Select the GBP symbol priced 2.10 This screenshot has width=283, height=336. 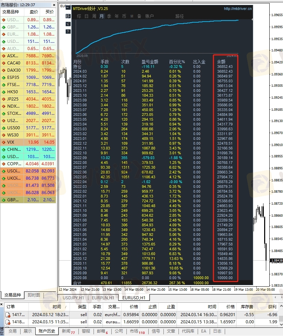[13, 200]
